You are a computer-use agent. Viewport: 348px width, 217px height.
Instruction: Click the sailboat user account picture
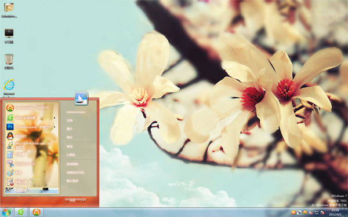click(81, 98)
